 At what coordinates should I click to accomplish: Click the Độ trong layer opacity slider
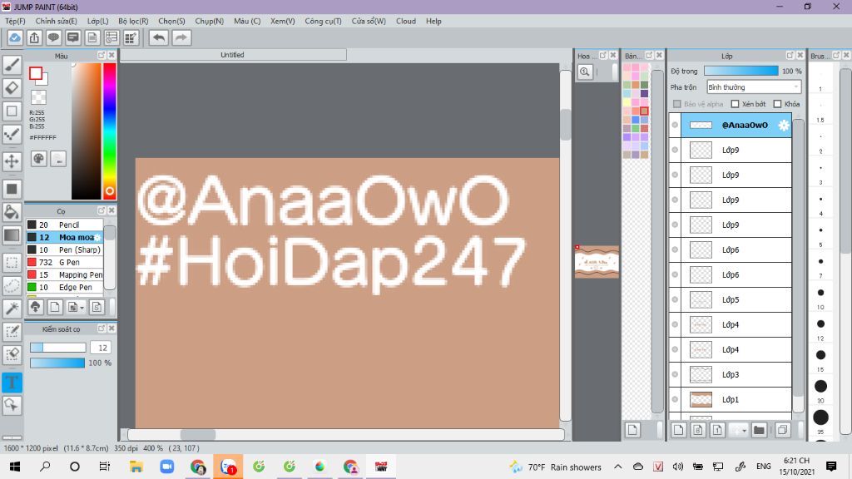pos(741,72)
